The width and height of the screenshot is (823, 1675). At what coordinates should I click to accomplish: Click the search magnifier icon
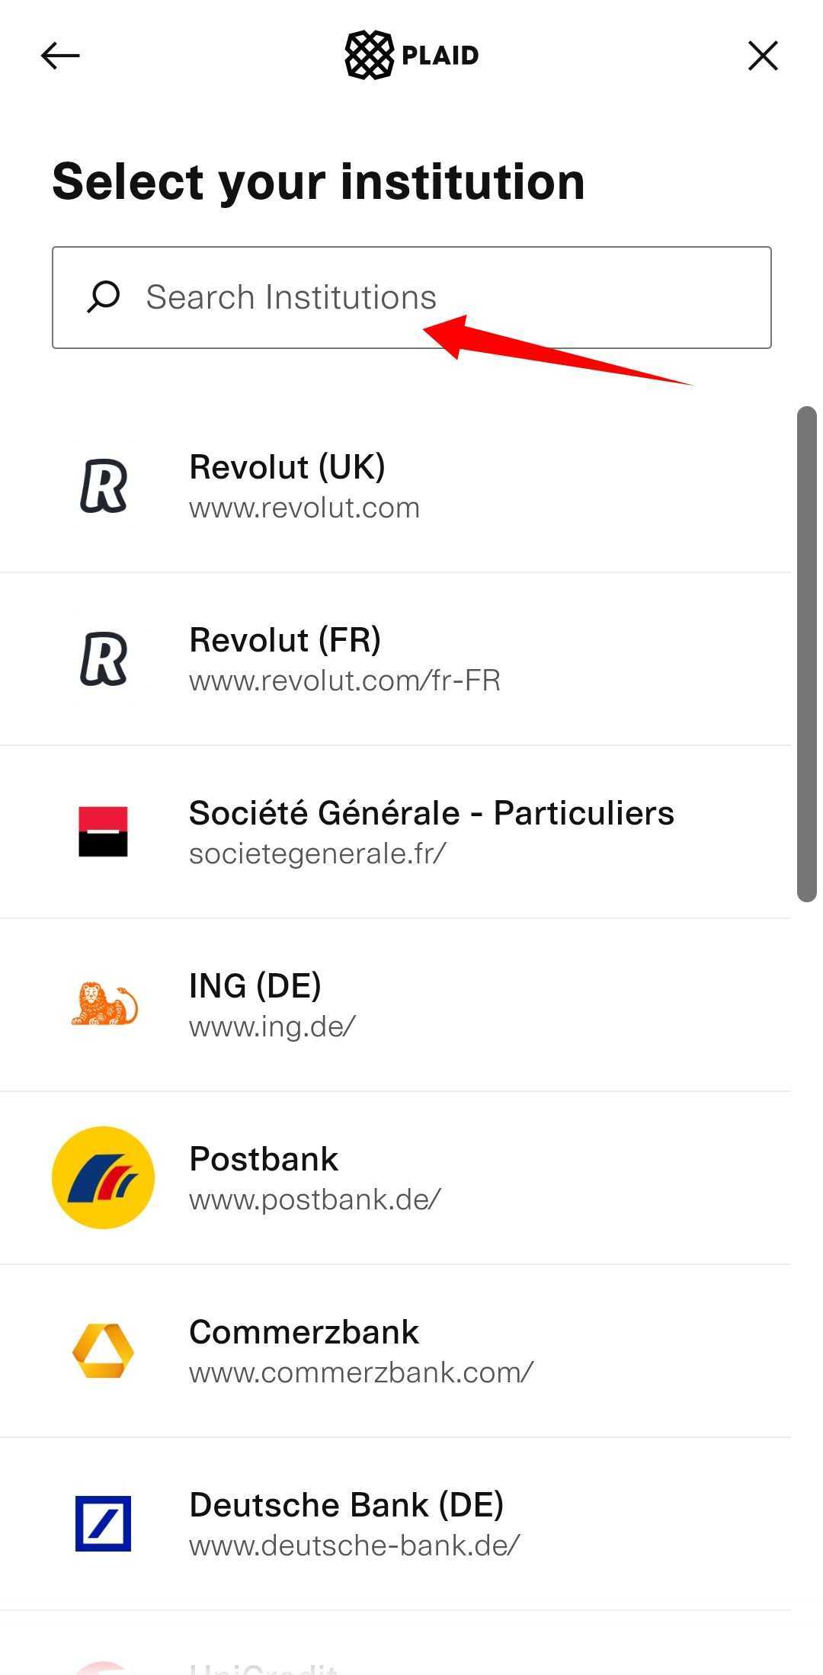coord(104,297)
